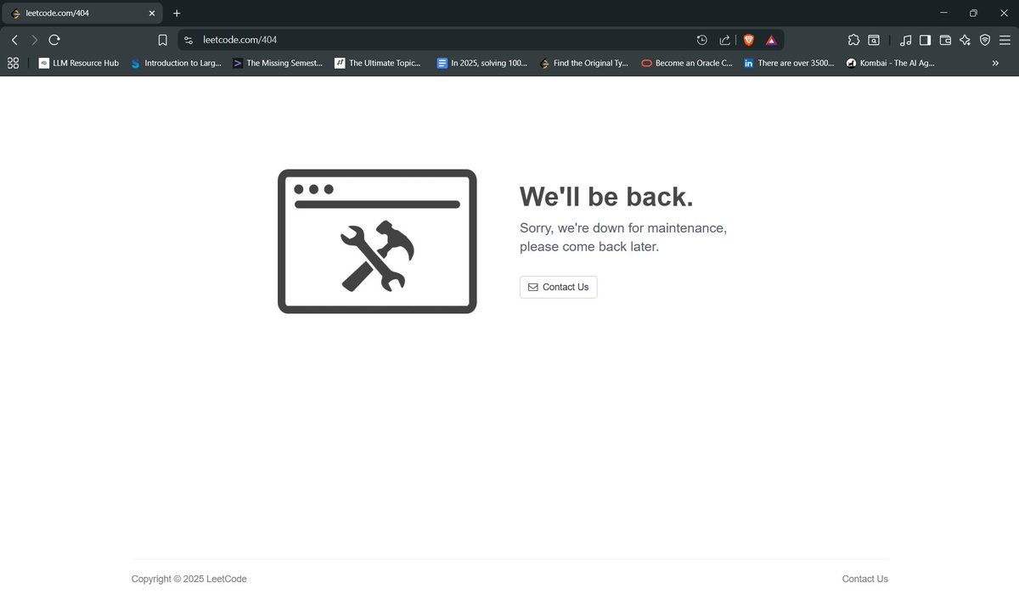Bookmark this page with the bookmark icon

(x=163, y=40)
